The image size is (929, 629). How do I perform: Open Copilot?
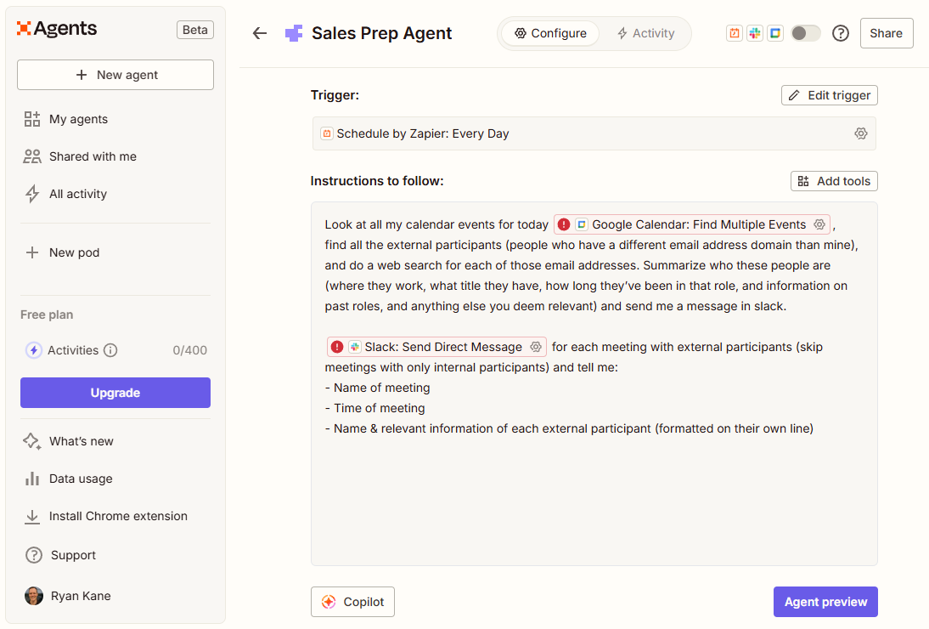click(352, 602)
